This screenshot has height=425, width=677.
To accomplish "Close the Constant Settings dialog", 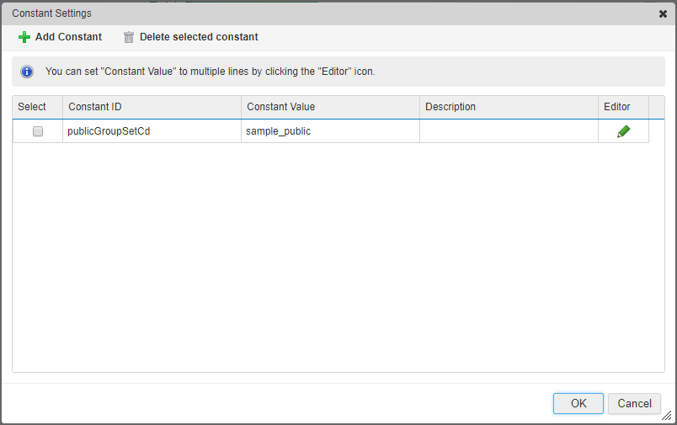I will pyautogui.click(x=663, y=13).
